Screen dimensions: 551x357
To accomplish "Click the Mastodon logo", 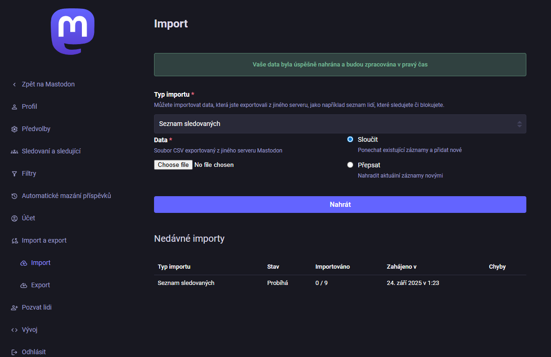I will (72, 32).
